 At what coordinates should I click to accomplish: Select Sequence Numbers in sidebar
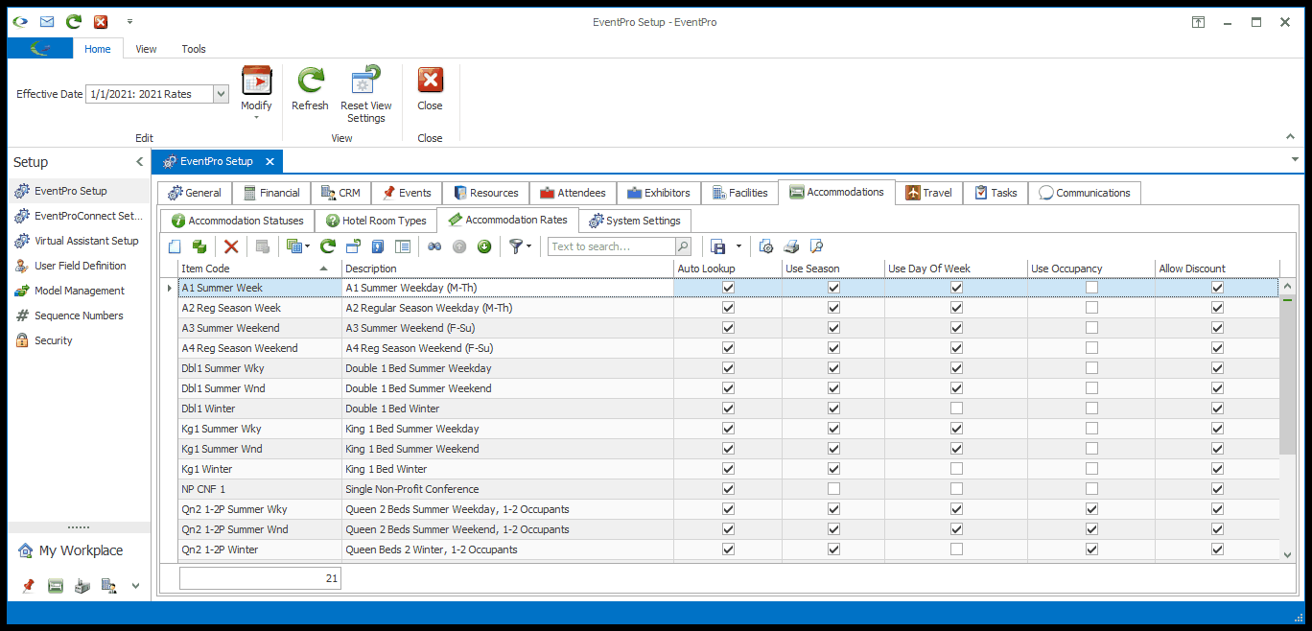coord(80,315)
